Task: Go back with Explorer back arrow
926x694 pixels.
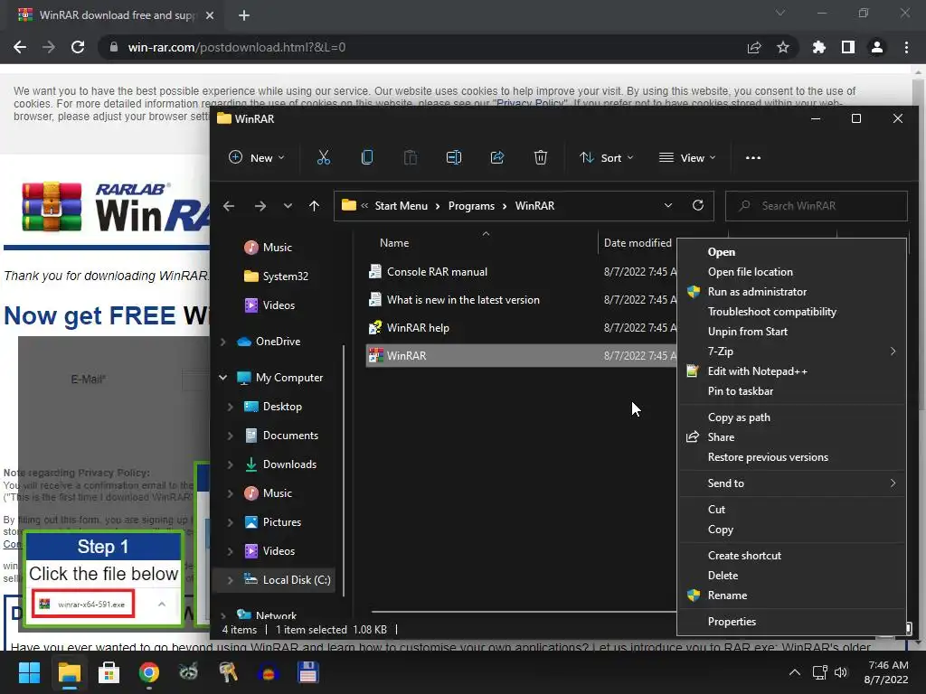Action: pyautogui.click(x=229, y=206)
